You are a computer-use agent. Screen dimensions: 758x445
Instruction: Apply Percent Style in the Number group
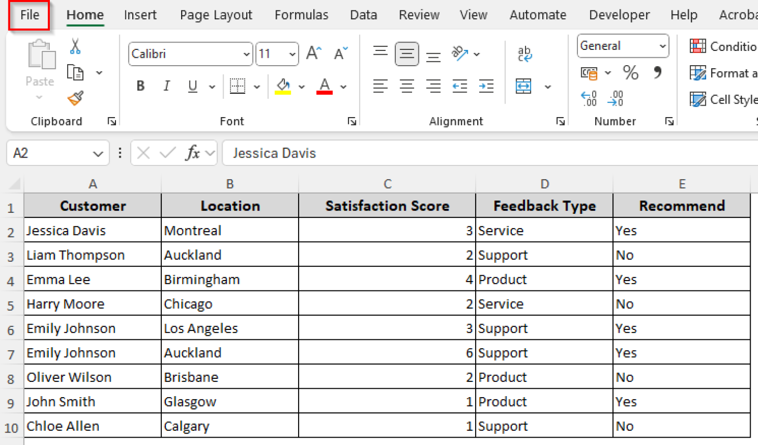(630, 73)
